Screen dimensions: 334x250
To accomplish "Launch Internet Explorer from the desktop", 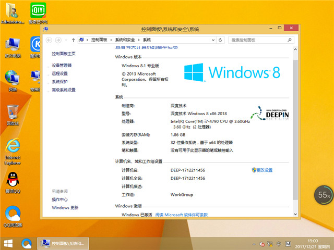I will [13, 151].
